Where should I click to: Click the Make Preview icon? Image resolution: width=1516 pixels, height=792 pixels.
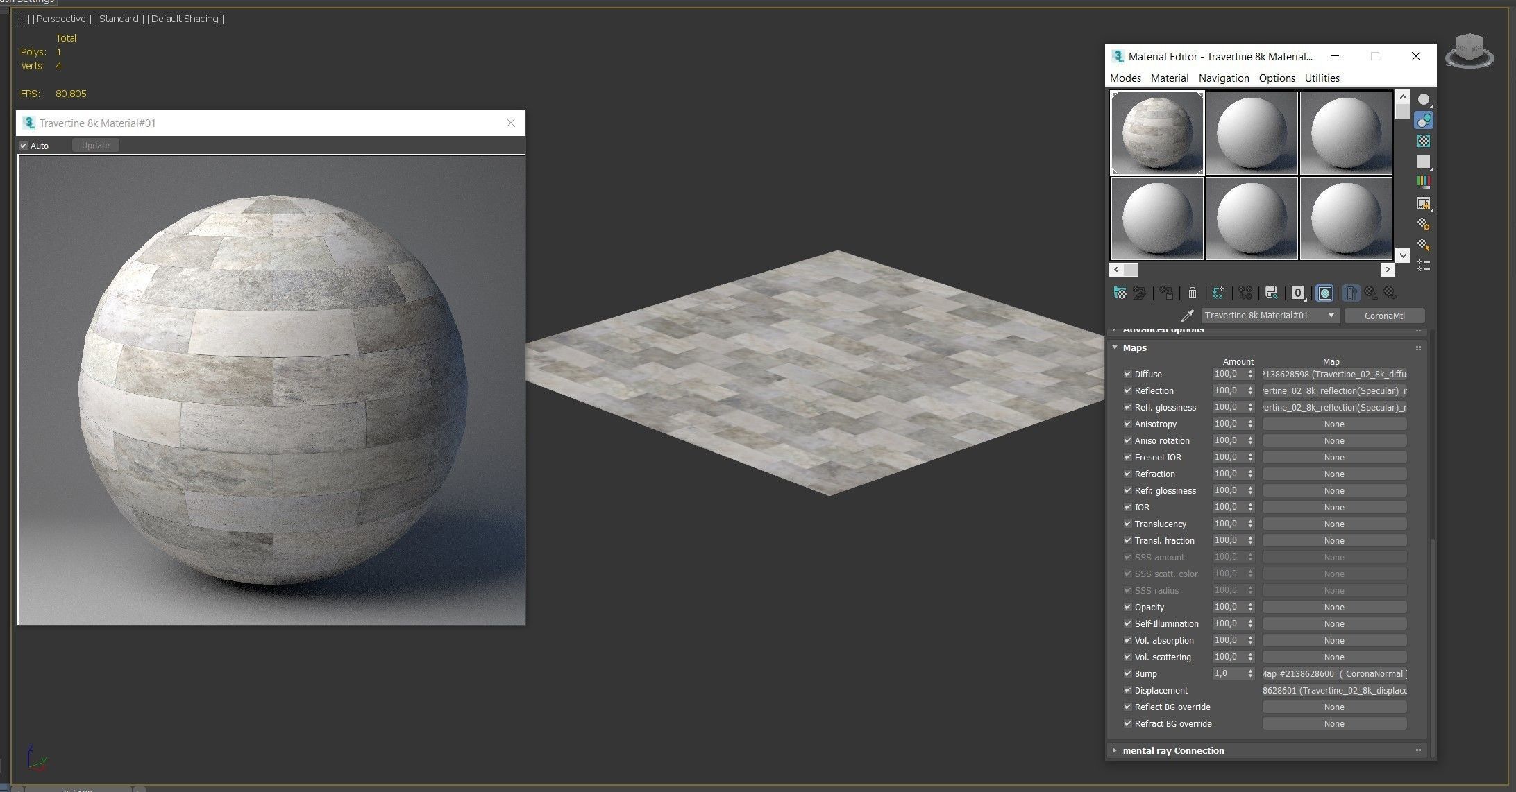[1424, 203]
